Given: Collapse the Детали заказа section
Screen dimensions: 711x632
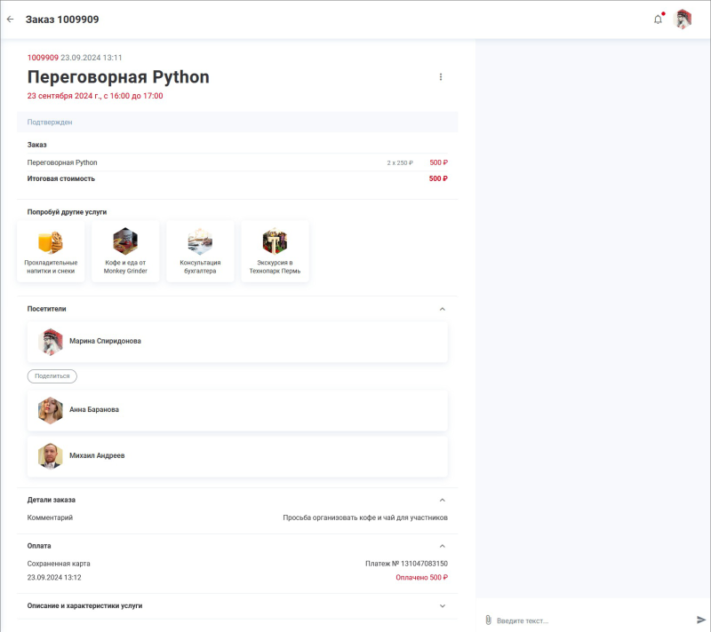Looking at the screenshot, I should click(x=443, y=497).
